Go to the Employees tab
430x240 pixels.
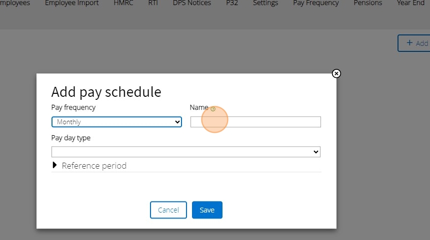15,3
